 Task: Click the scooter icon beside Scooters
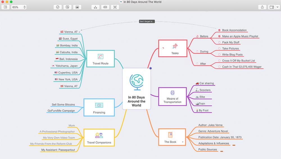click(x=197, y=90)
